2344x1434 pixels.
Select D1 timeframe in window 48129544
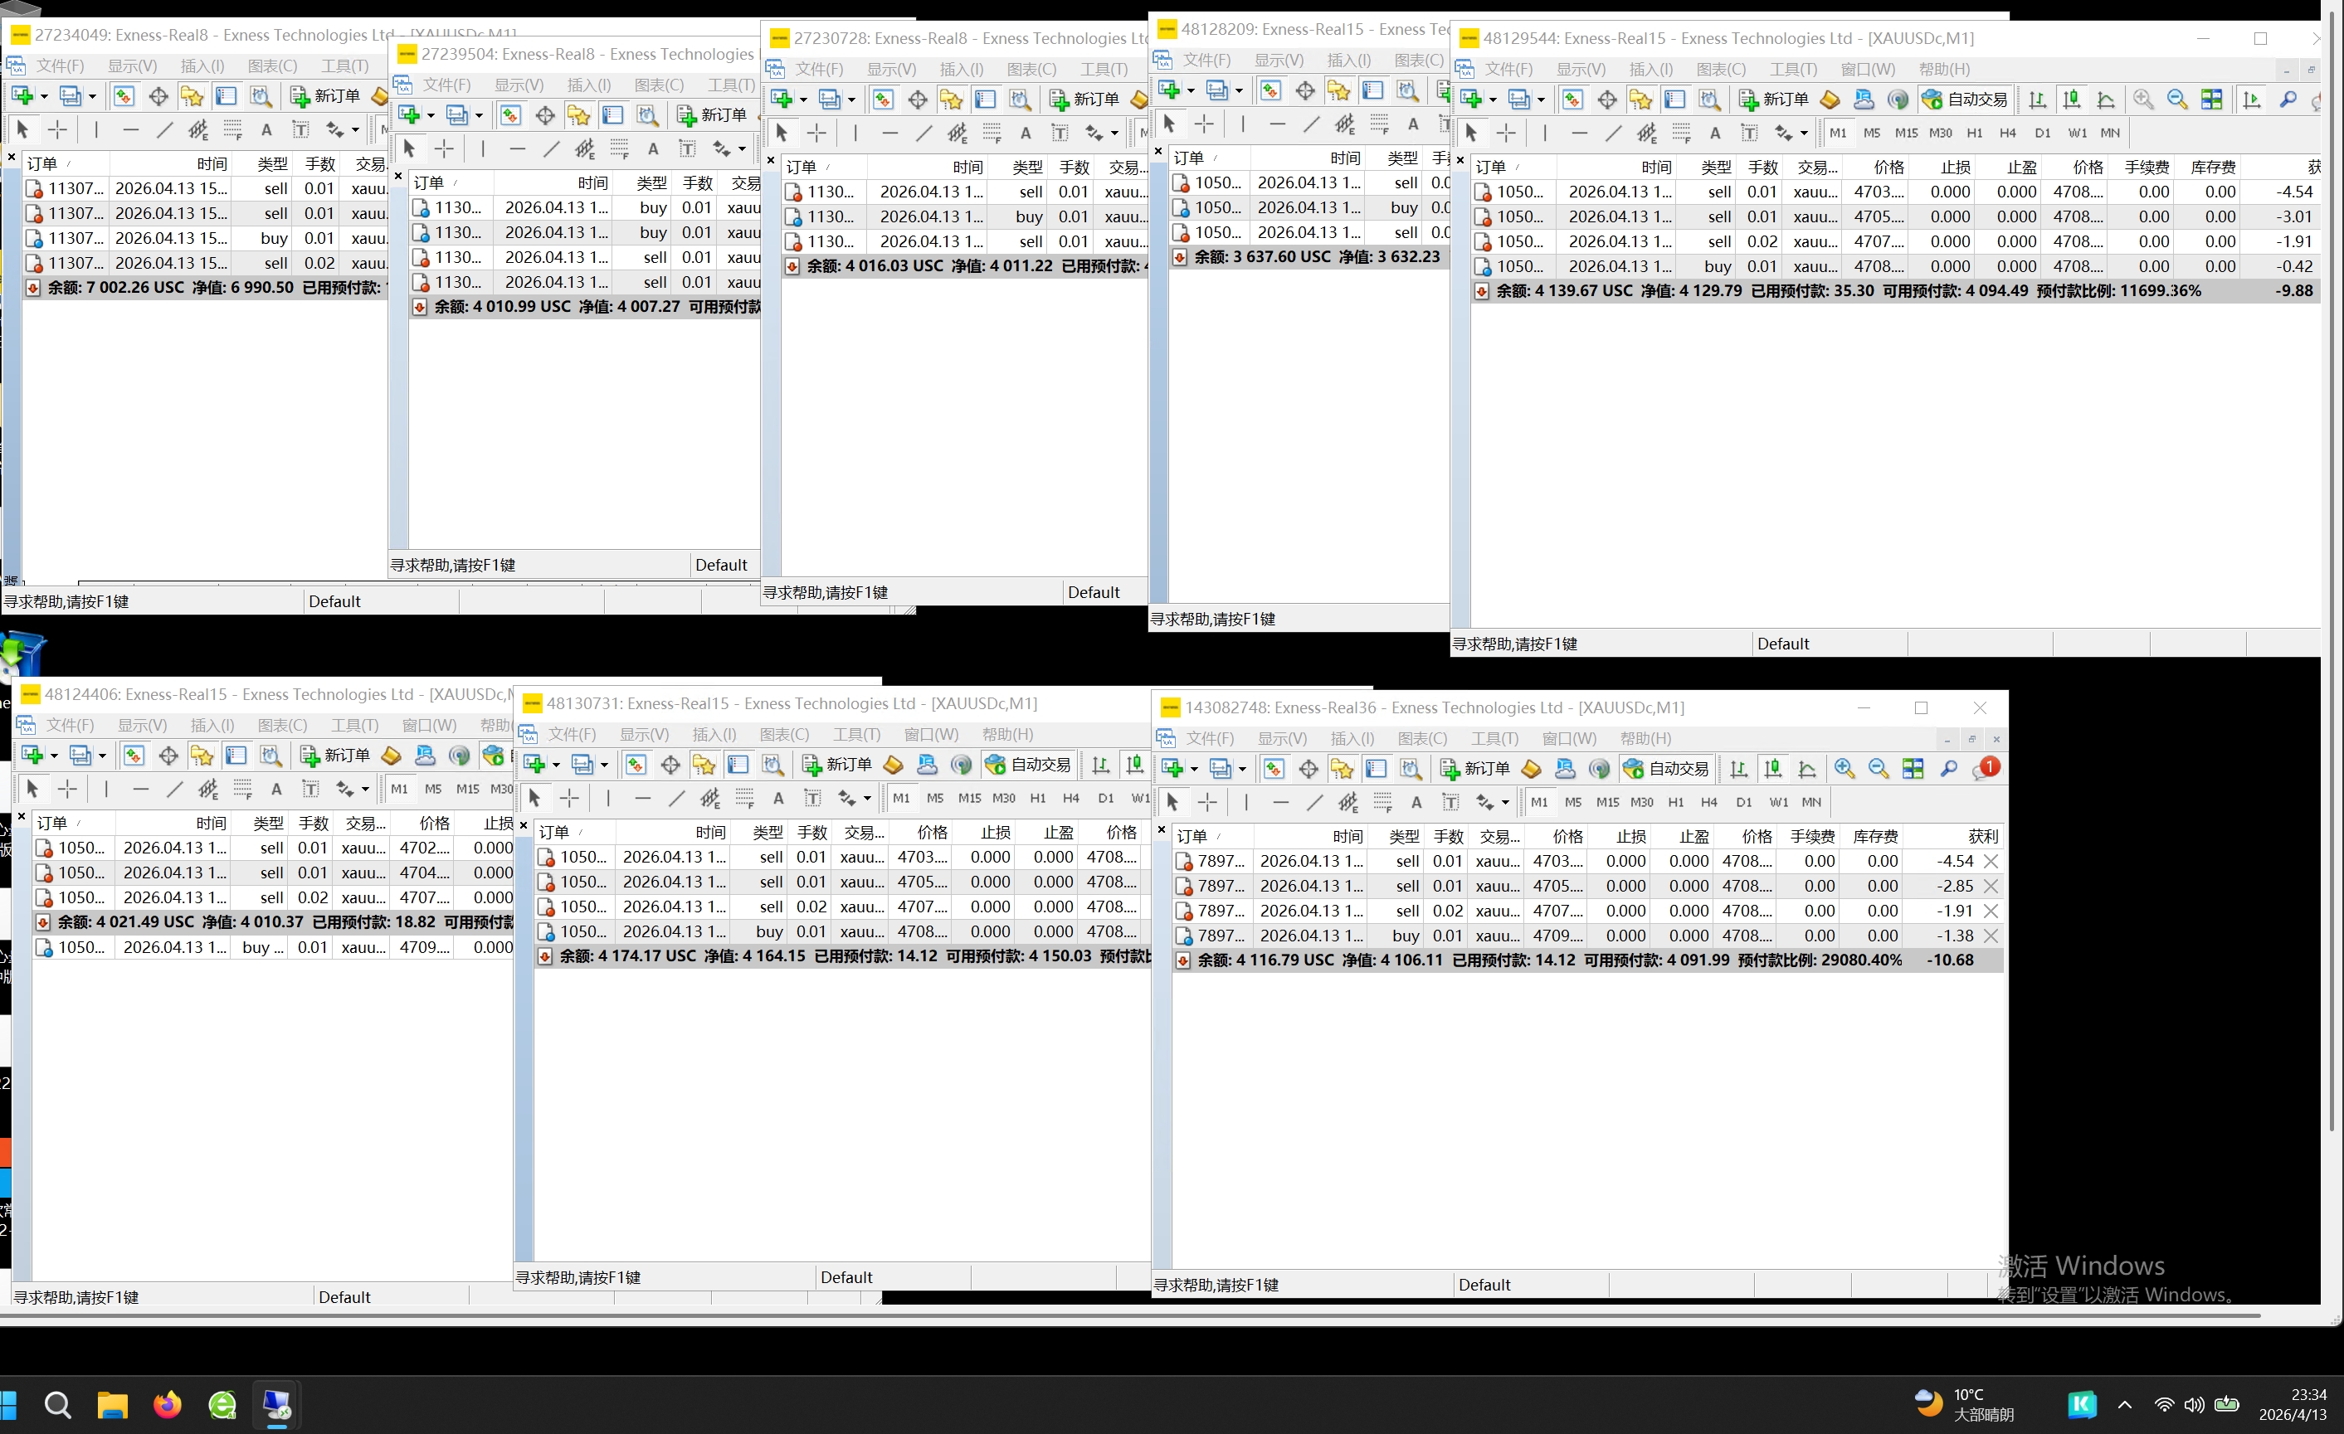pos(2043,134)
